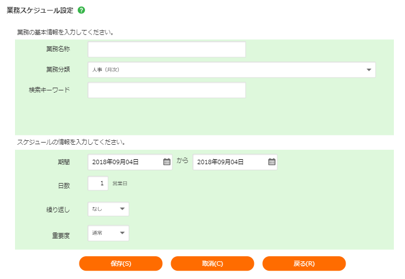Viewport: 405px width, 279px height.
Task: Click the 繰り返し label text
Action: point(58,210)
